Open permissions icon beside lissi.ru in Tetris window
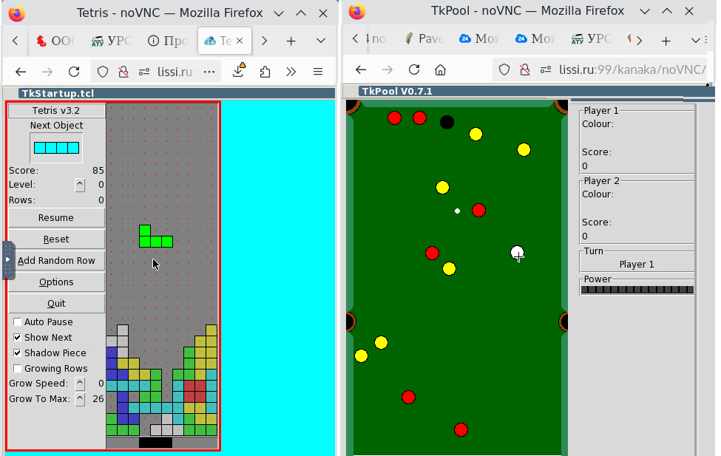The image size is (721, 456). tap(144, 72)
